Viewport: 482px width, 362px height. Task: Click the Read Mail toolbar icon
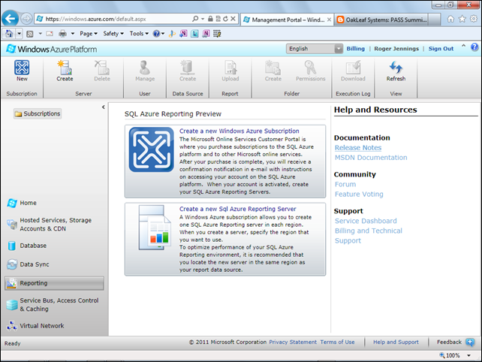[50, 34]
